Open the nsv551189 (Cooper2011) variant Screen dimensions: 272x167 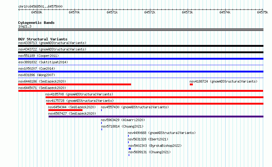pos(39,56)
